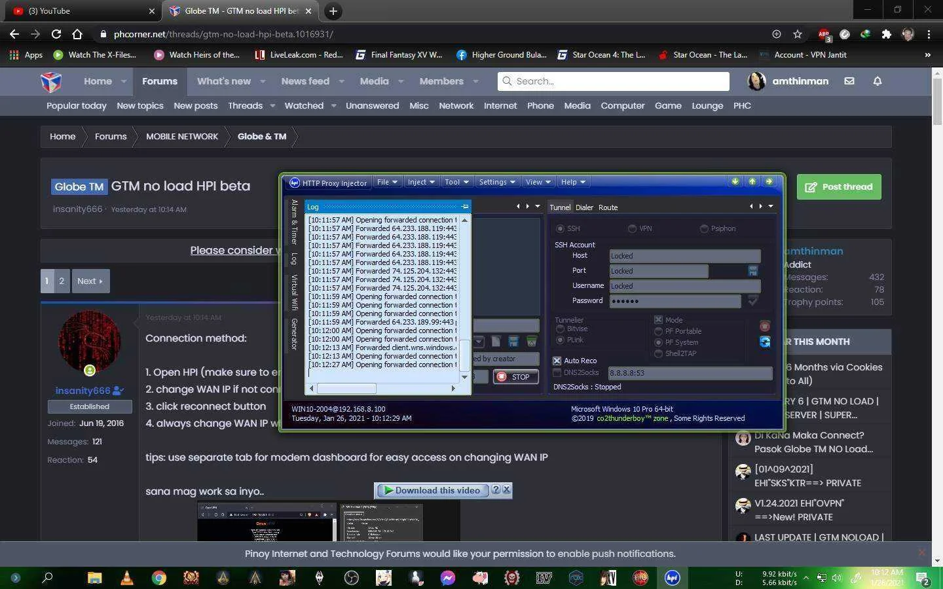The image size is (943, 589).
Task: Click the Download this video button
Action: (x=432, y=490)
